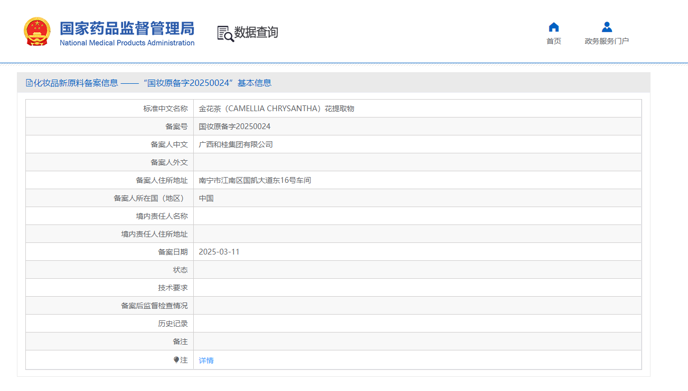
Task: Click the 备案号 value 国妆原备字20250024
Action: [234, 126]
